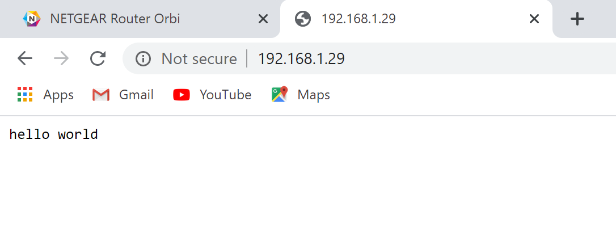616x249 pixels.
Task: Click the NETGEAR tab favicon
Action: click(x=32, y=19)
